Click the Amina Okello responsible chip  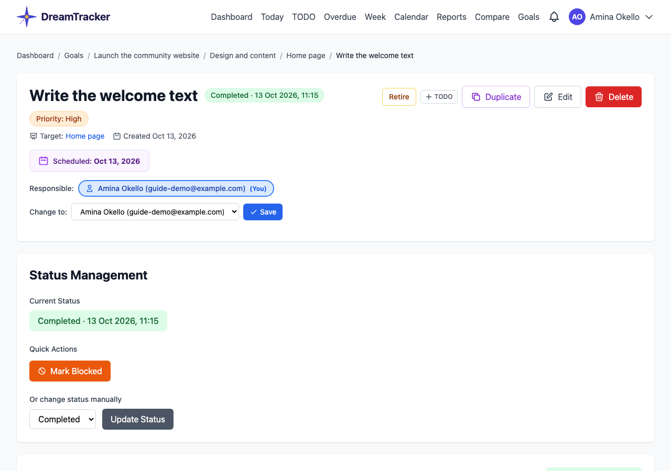pyautogui.click(x=176, y=188)
